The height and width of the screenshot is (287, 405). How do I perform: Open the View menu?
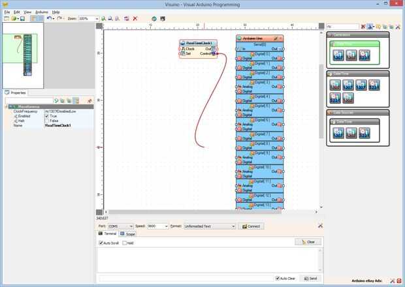27,12
